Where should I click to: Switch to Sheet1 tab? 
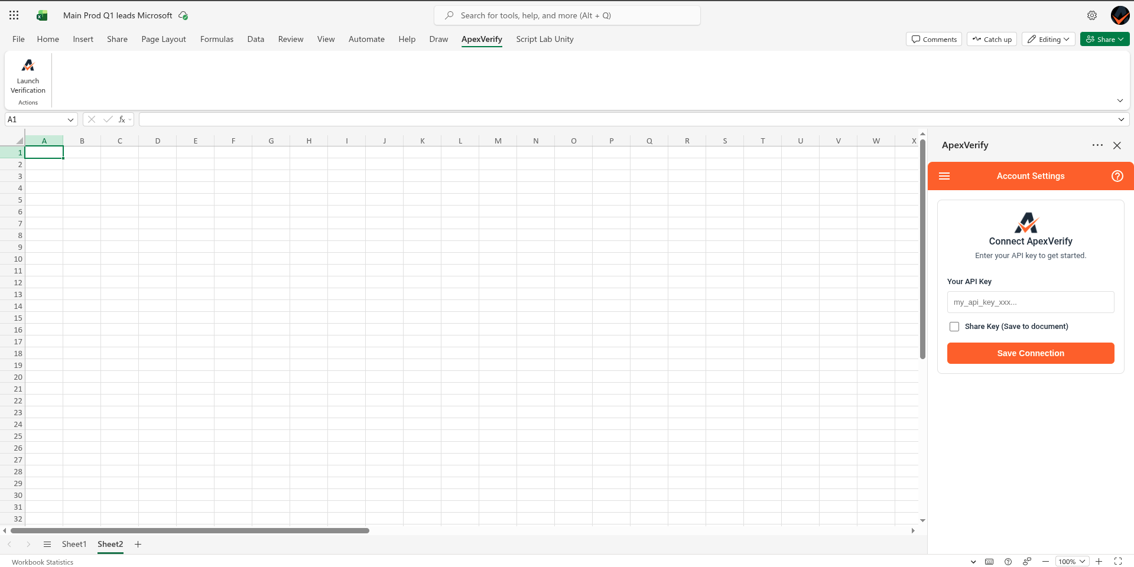[74, 544]
